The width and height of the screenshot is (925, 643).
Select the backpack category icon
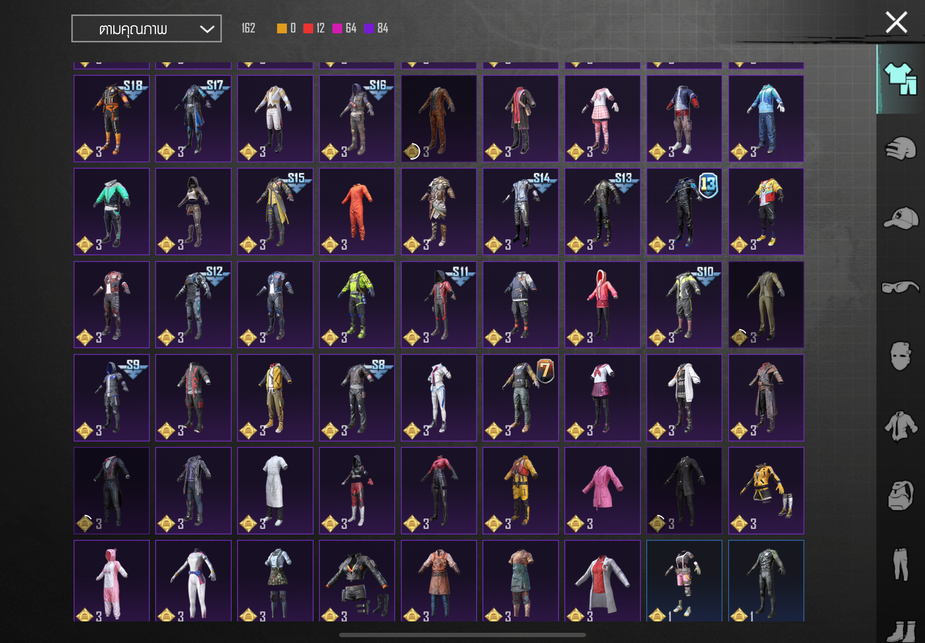click(900, 495)
